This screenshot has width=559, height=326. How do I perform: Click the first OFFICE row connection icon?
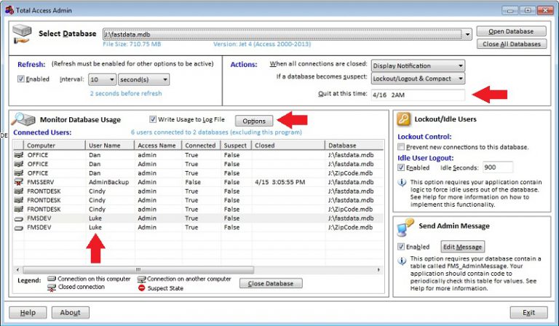point(19,155)
